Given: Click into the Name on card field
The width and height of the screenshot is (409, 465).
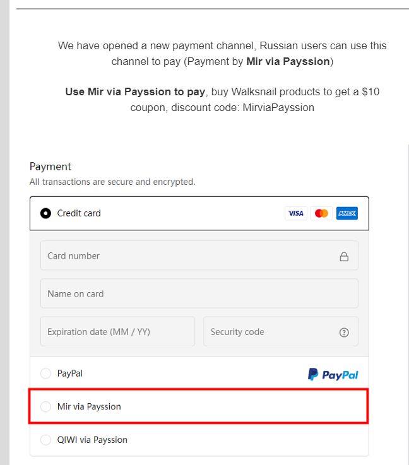Looking at the screenshot, I should (199, 294).
